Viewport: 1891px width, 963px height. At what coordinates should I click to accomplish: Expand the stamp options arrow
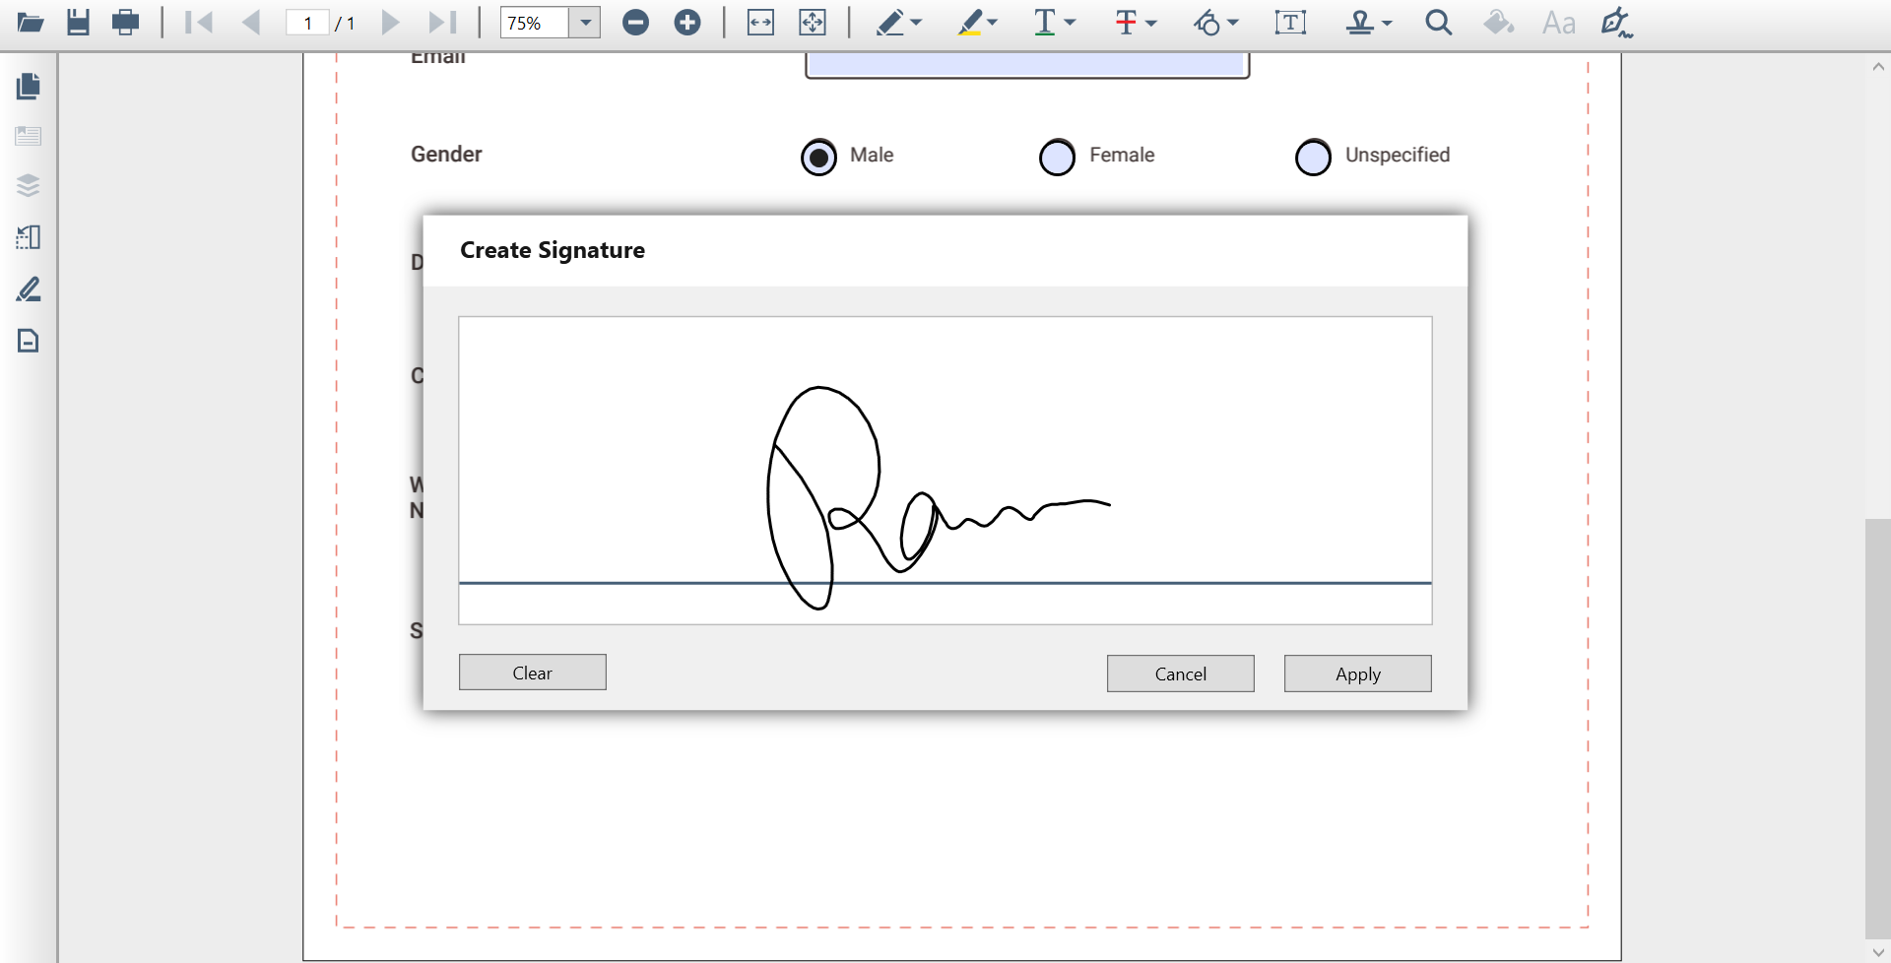point(1387,23)
